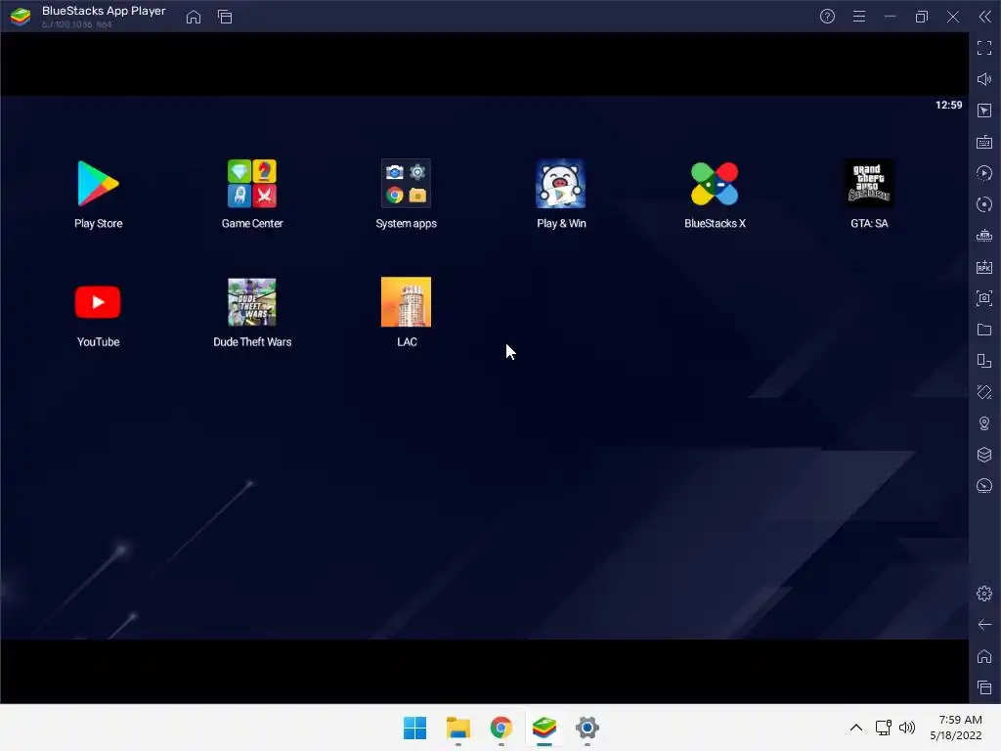Start the GTA: SA game
This screenshot has height=751, width=1001.
tap(869, 184)
